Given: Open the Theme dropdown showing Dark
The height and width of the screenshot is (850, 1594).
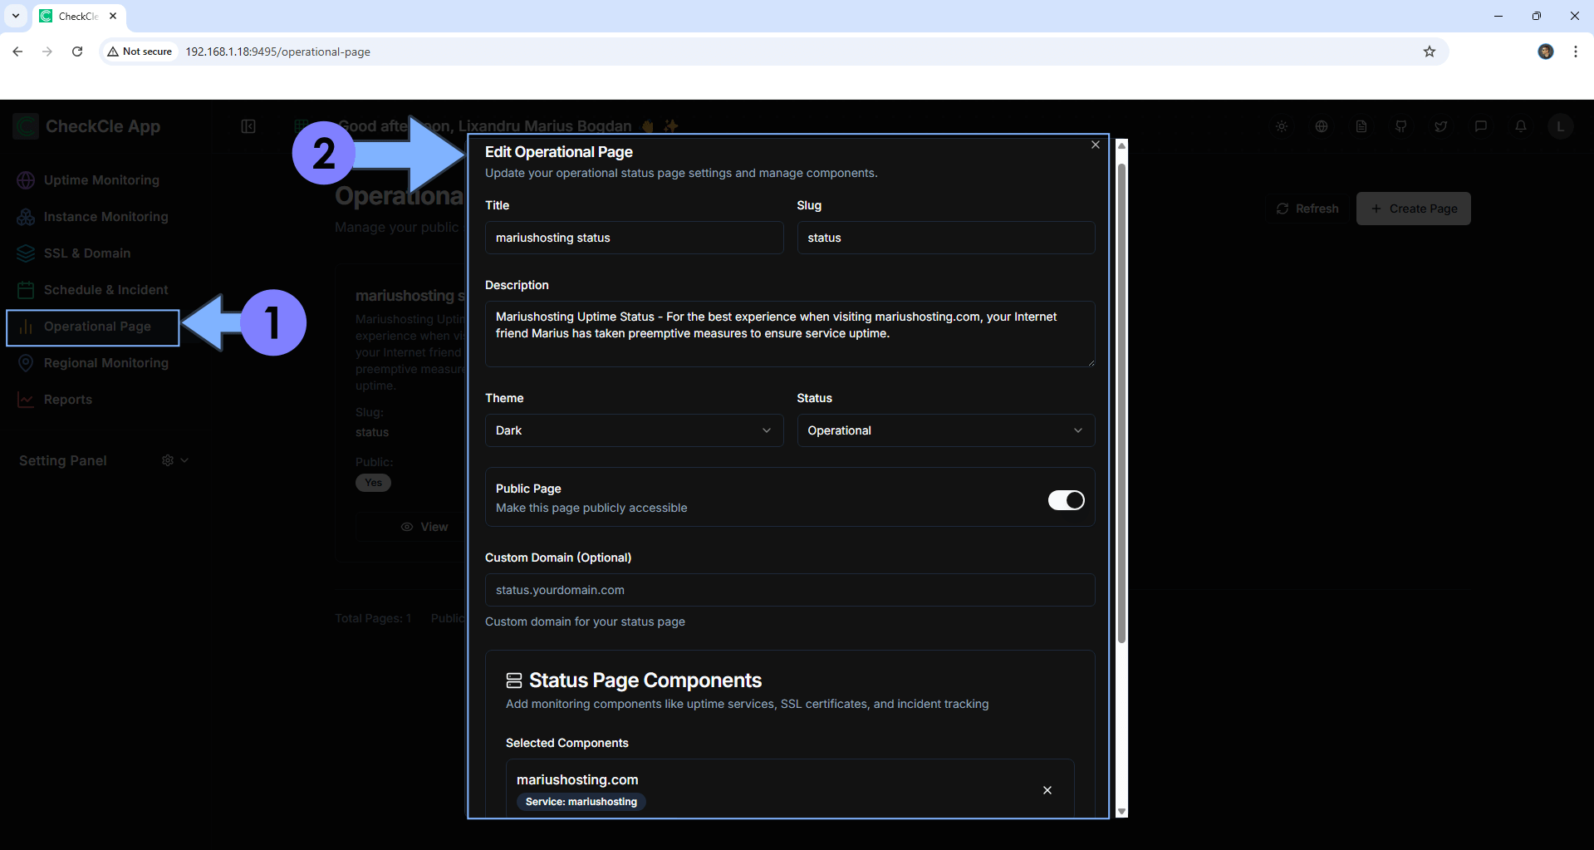Looking at the screenshot, I should 634,430.
